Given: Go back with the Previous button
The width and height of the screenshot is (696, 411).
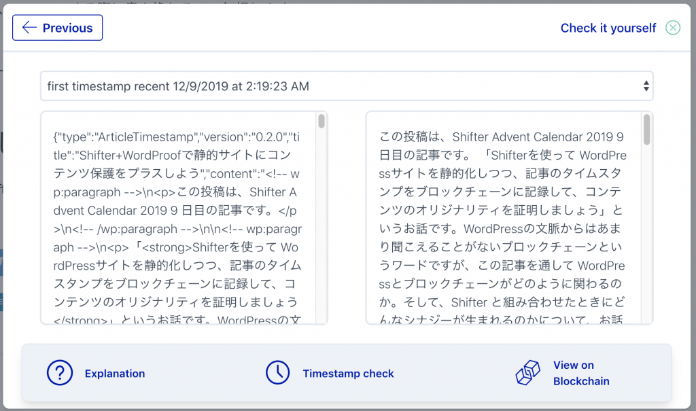Looking at the screenshot, I should tap(57, 28).
